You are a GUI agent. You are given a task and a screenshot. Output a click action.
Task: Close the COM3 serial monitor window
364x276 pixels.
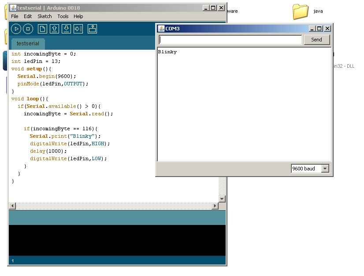tap(327, 29)
